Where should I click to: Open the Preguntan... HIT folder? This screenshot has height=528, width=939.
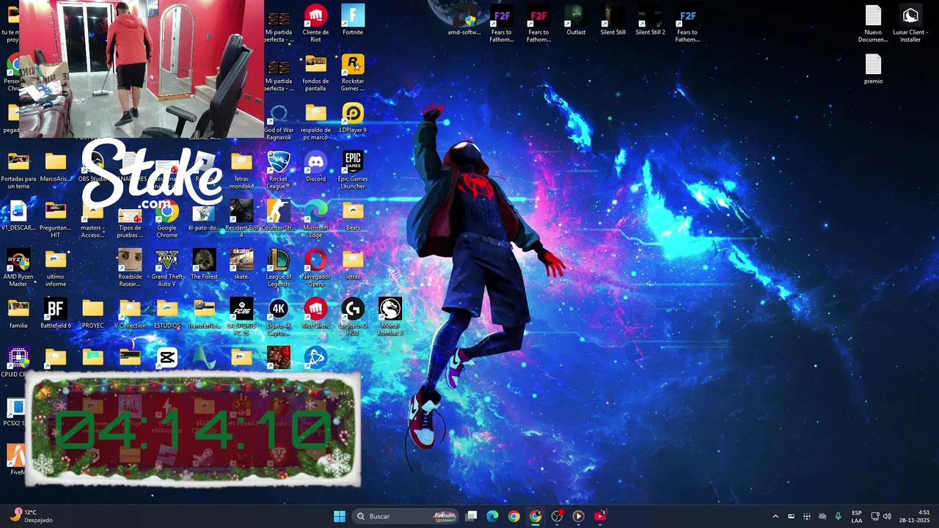(56, 219)
